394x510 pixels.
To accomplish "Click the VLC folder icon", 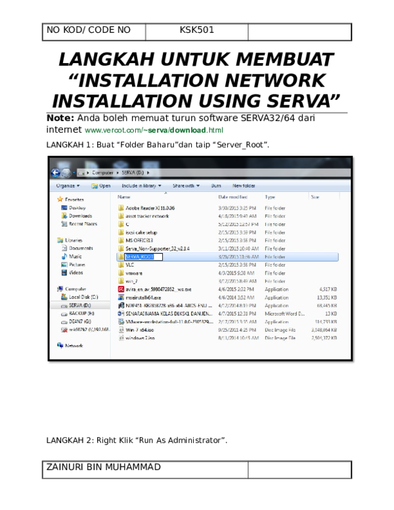I will point(121,265).
